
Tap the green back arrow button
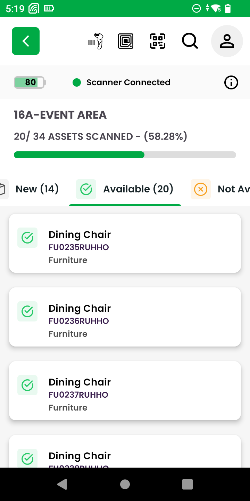[x=26, y=41]
